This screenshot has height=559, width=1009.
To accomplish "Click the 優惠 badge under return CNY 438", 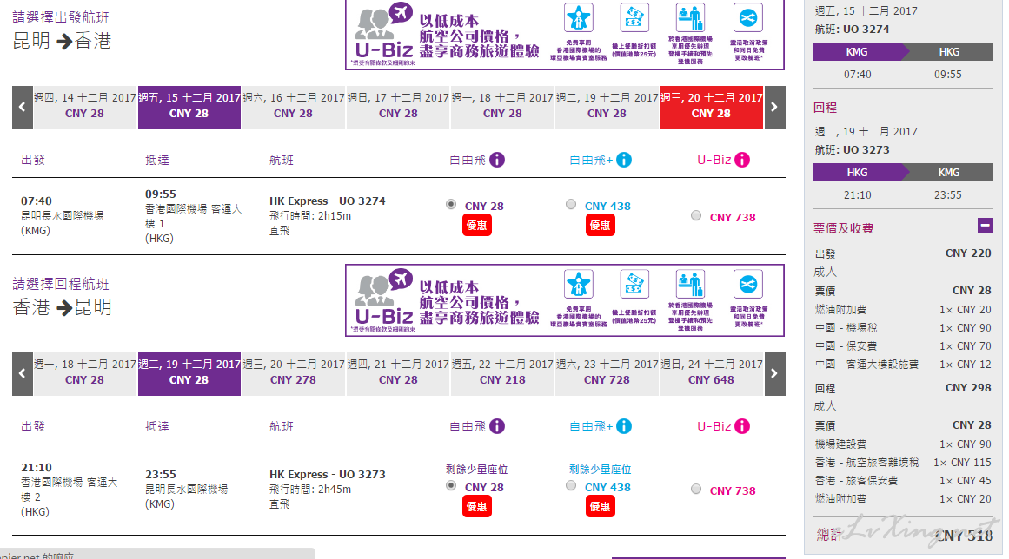I will [x=601, y=506].
